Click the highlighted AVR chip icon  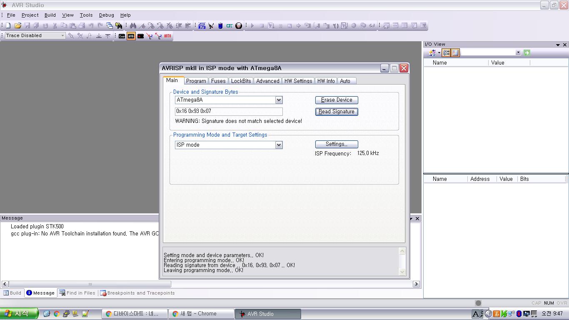tap(131, 36)
